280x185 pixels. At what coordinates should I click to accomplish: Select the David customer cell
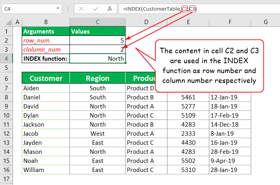pyautogui.click(x=46, y=107)
